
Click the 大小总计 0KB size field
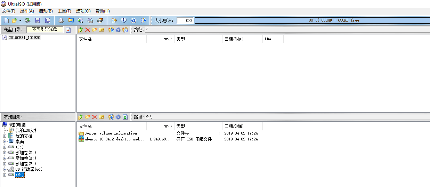coord(185,21)
